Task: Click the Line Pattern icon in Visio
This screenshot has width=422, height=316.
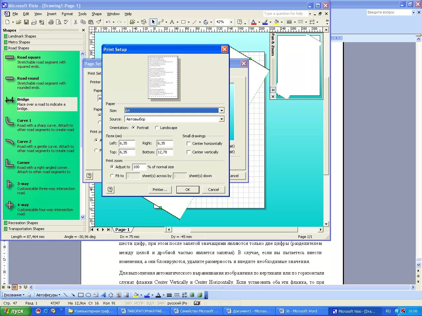Action: click(x=300, y=22)
